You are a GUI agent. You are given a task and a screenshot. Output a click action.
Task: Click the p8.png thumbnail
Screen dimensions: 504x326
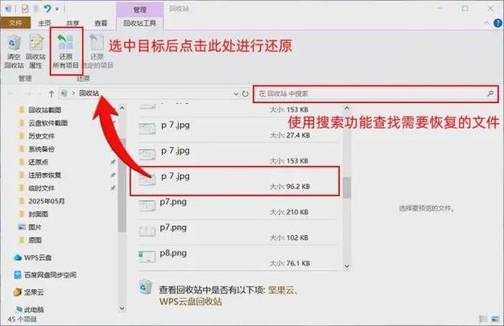pyautogui.click(x=147, y=256)
